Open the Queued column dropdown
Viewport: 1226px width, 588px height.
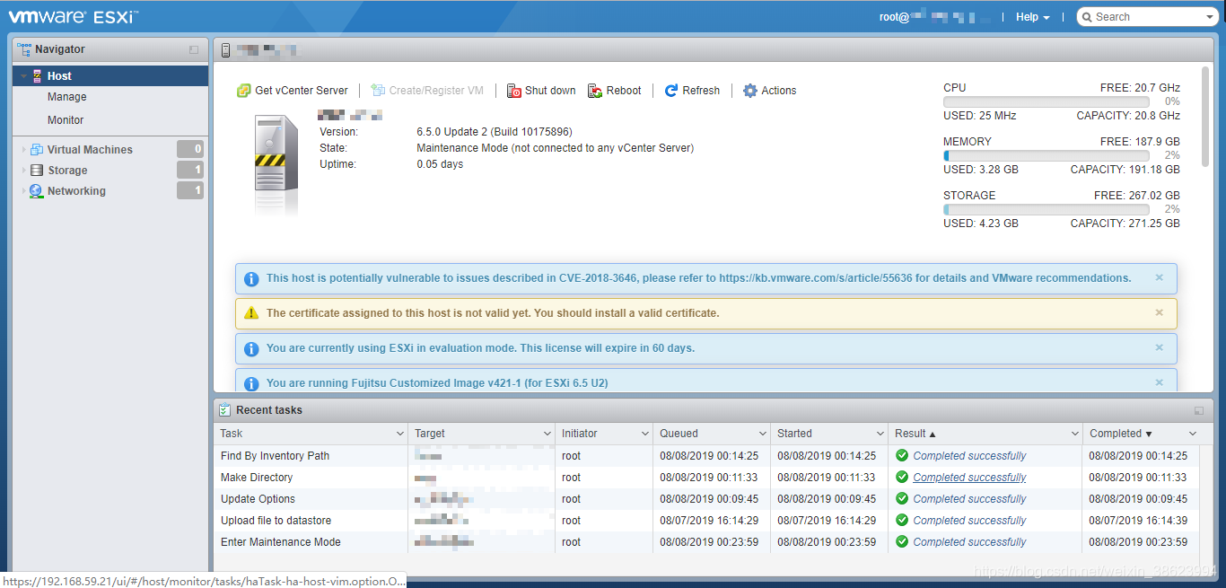click(763, 434)
